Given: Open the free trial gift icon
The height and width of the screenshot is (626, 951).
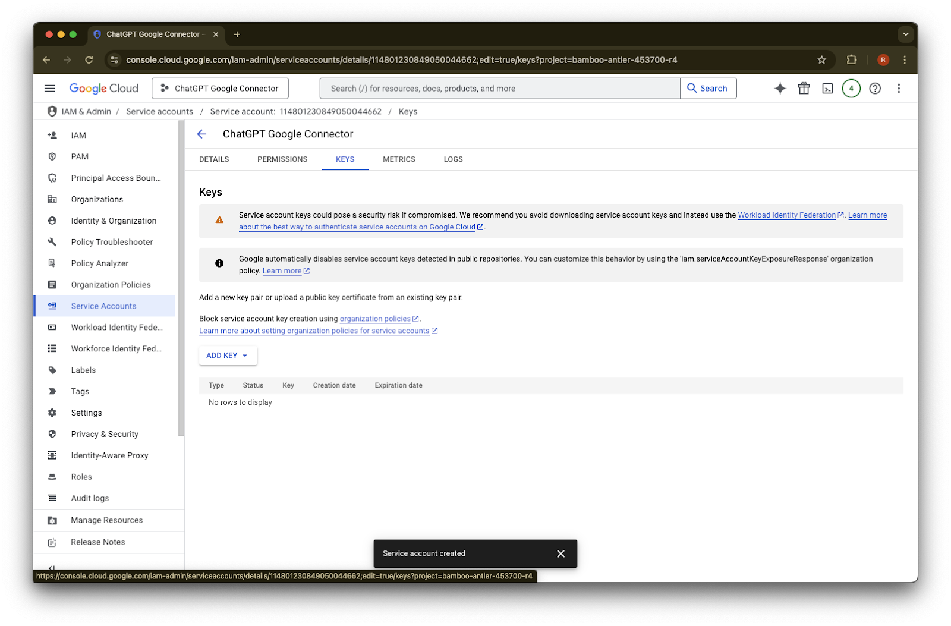Looking at the screenshot, I should pyautogui.click(x=804, y=89).
